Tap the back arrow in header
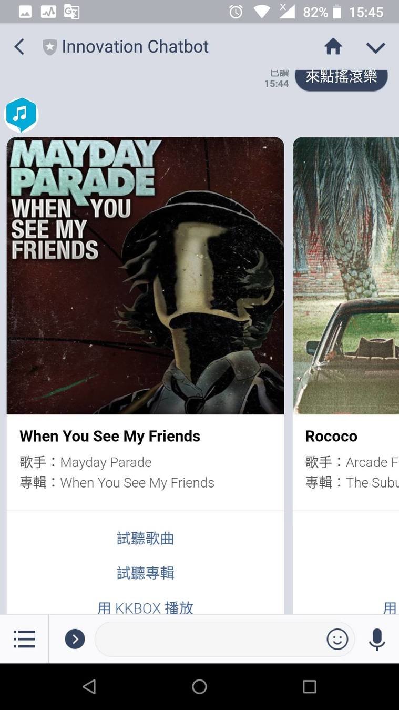399x710 pixels. pyautogui.click(x=19, y=47)
